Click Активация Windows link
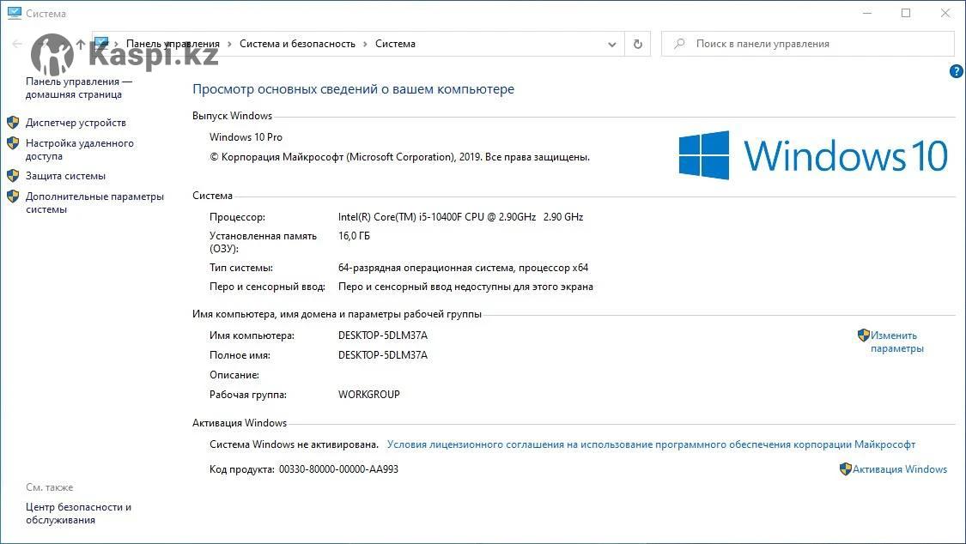Image resolution: width=966 pixels, height=544 pixels. 900,469
